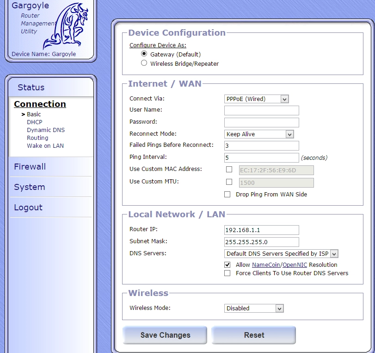Enable Use Custom MTU checkbox
The width and height of the screenshot is (375, 353).
tap(229, 182)
